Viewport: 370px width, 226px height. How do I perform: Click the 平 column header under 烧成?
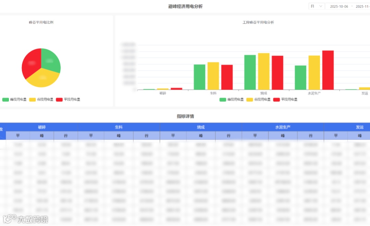[x=173, y=135]
